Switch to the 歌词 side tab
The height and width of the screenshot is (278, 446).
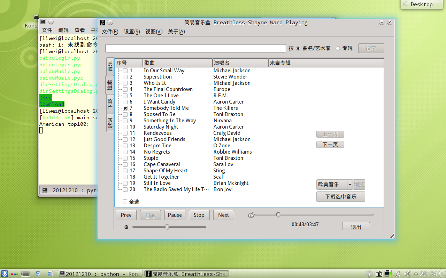point(110,123)
